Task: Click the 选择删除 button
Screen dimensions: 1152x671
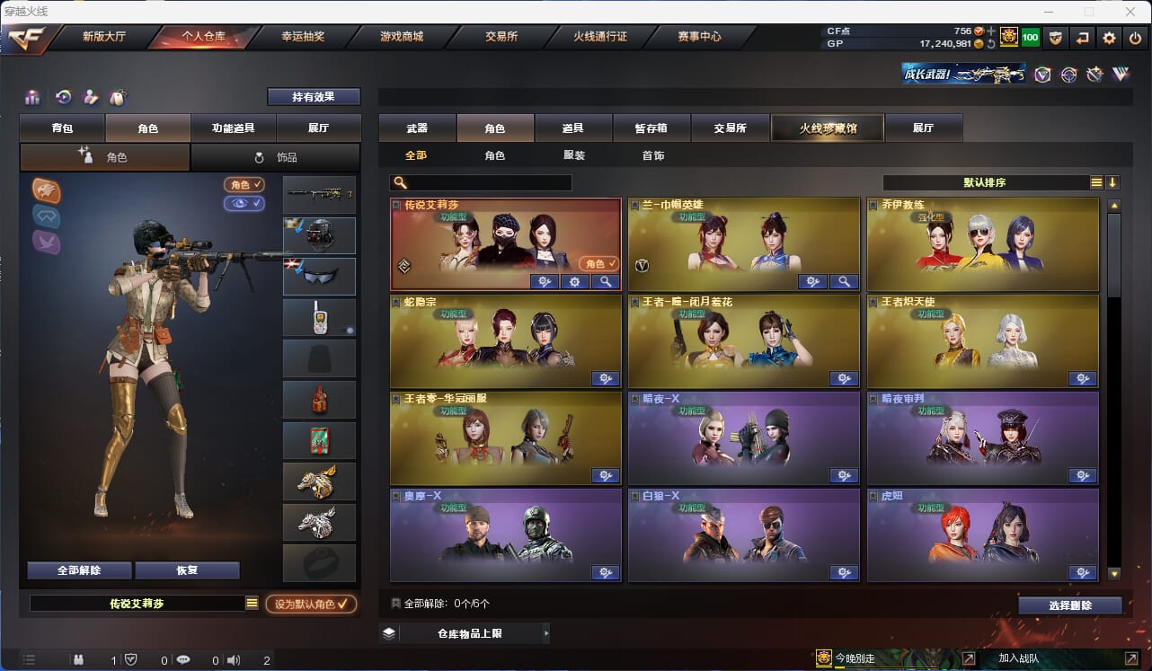Action: pos(1070,605)
